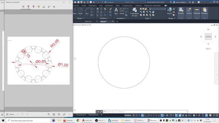Screen dimensions: 219x123
Task: Toggle lineweight display in status bar
Action: coord(167,115)
